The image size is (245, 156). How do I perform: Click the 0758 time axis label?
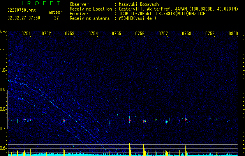[x=187, y=34]
